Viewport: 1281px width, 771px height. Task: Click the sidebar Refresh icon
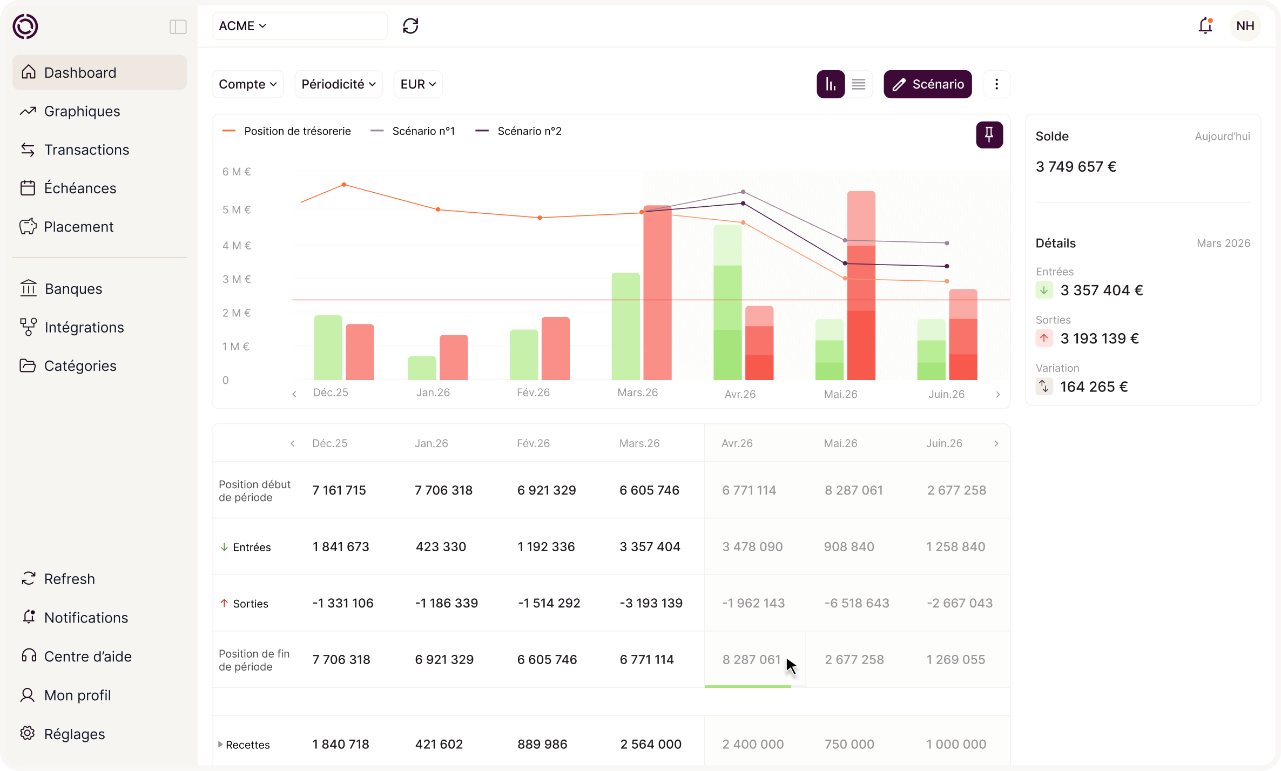click(x=28, y=579)
